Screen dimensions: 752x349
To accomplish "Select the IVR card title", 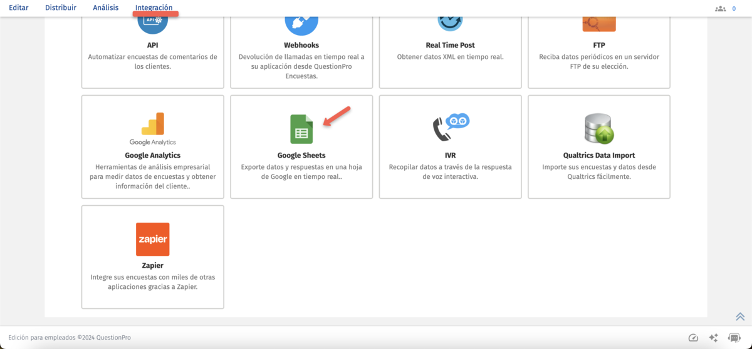I will coord(450,155).
